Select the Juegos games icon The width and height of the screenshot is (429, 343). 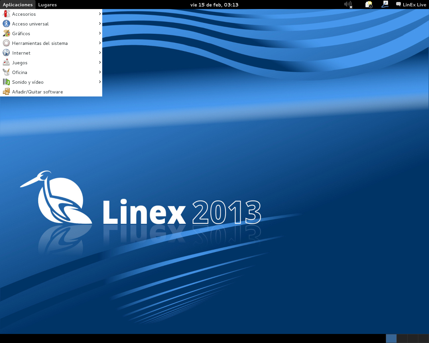click(6, 62)
